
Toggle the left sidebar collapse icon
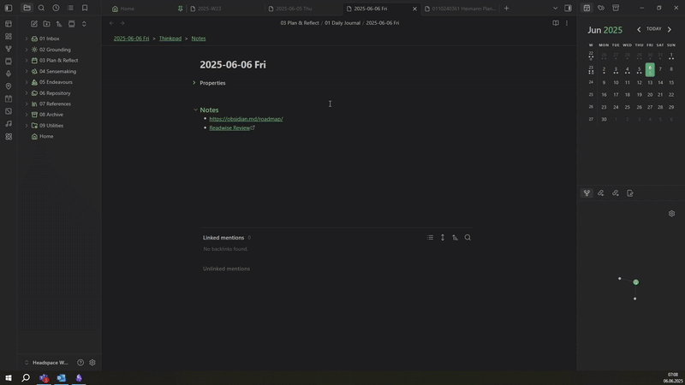(9, 8)
